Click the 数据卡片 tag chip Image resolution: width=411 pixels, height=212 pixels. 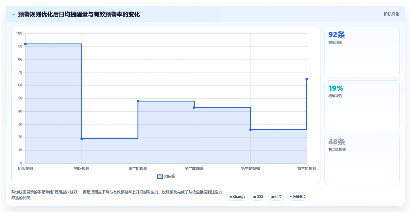click(298, 197)
